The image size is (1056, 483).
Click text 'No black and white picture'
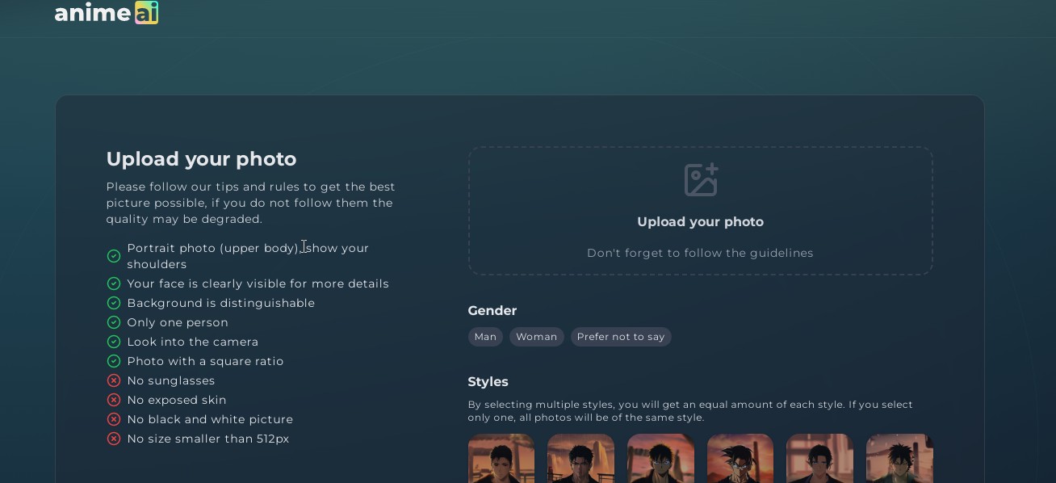(210, 419)
